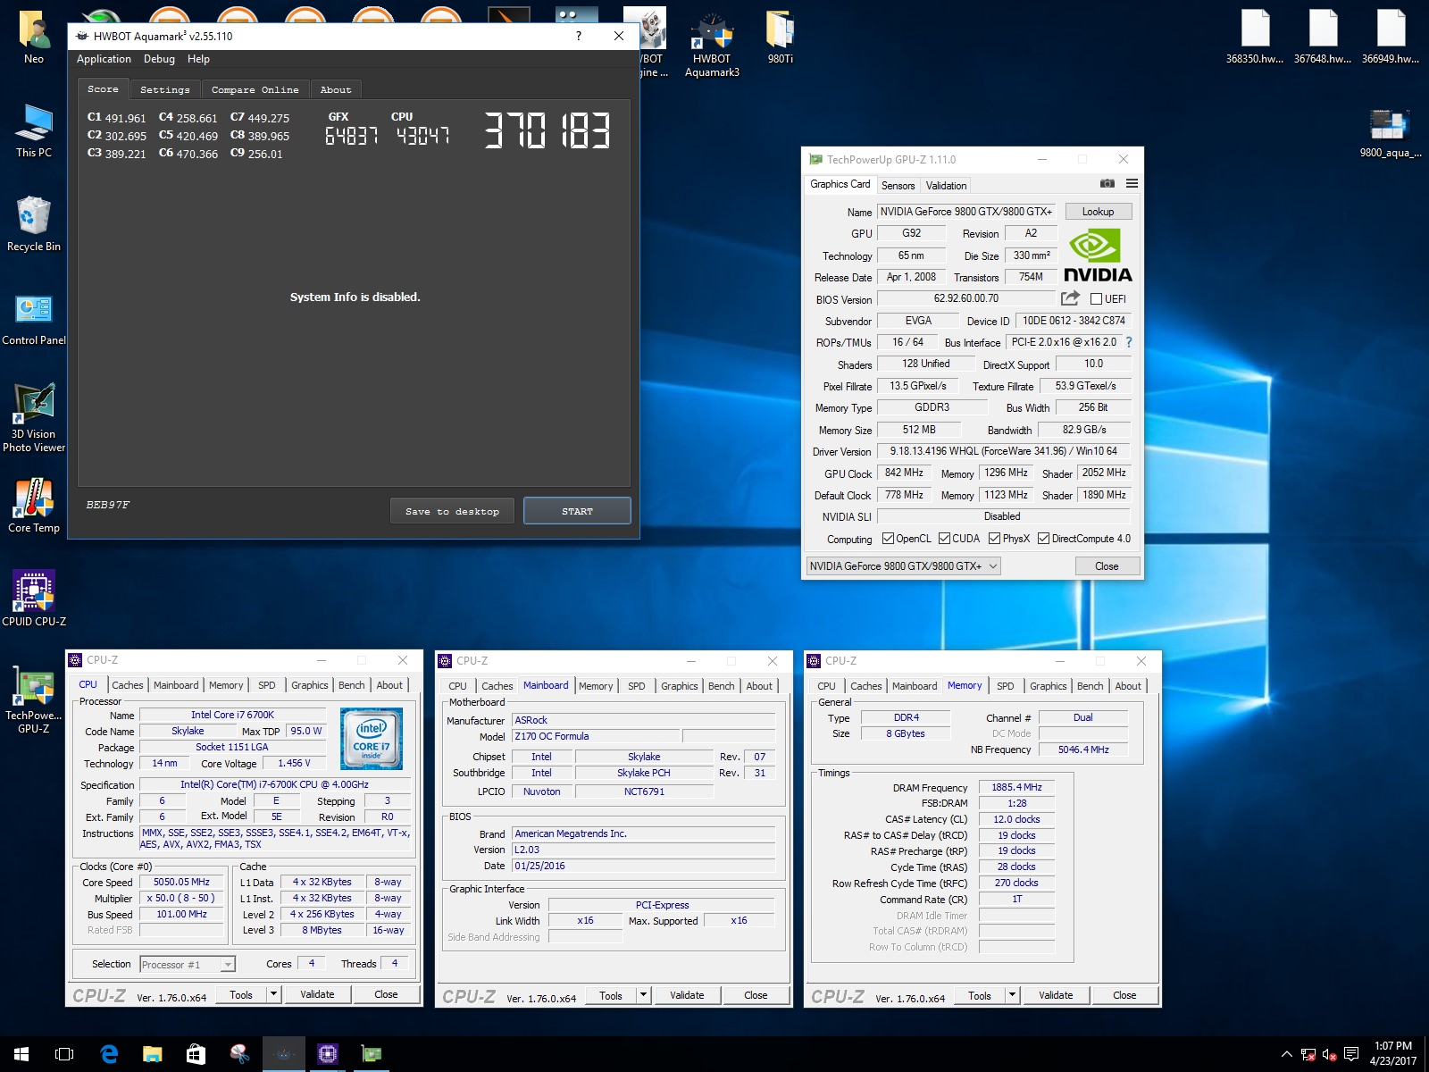Open Action Center notifications icon

click(1351, 1054)
